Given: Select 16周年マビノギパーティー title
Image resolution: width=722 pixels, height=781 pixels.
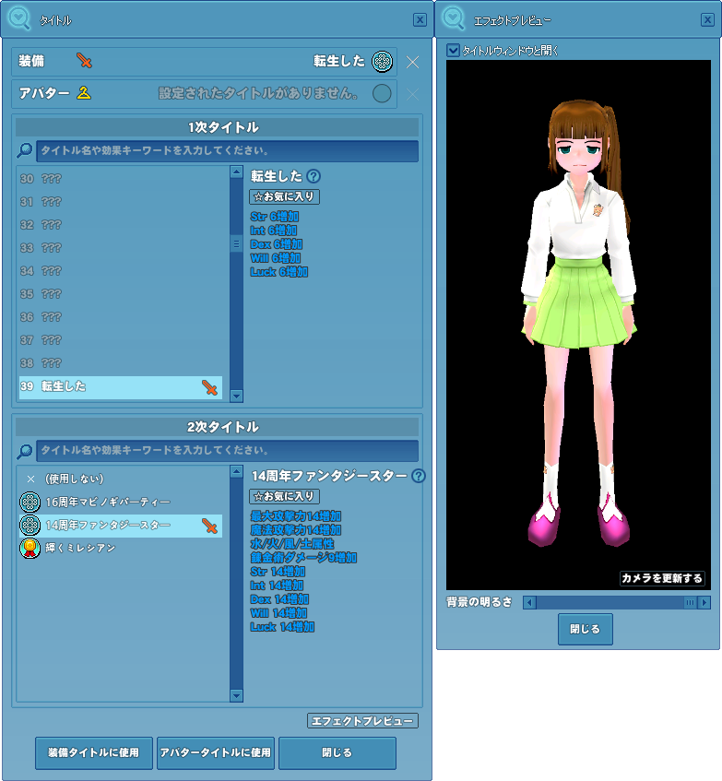Looking at the screenshot, I should pos(121,502).
